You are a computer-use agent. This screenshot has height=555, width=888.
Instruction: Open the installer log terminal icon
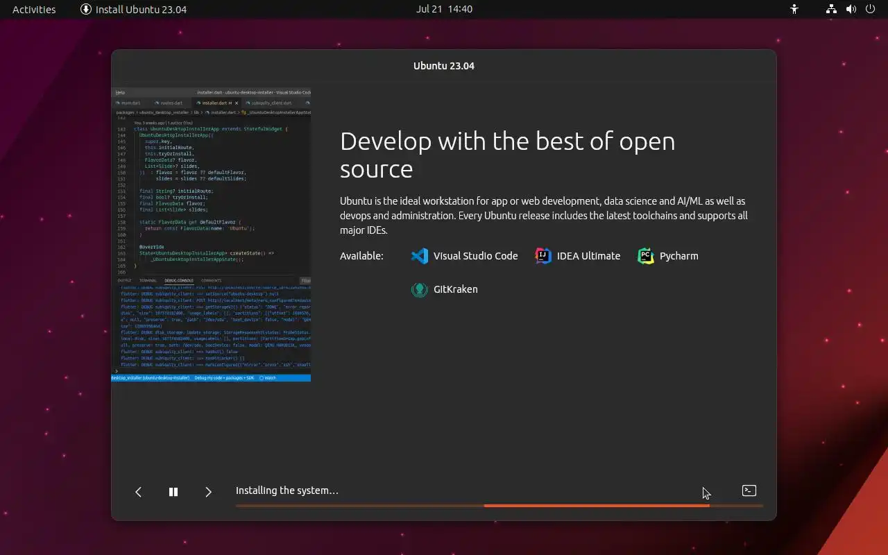tap(749, 490)
